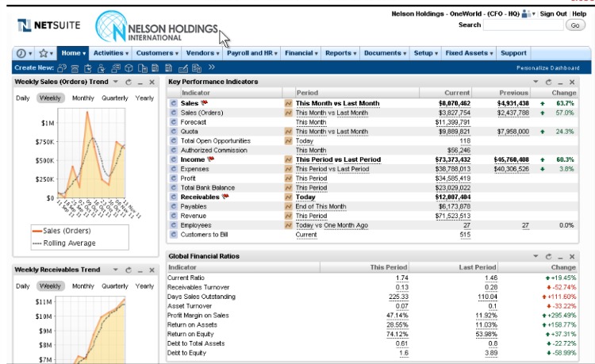Image resolution: width=595 pixels, height=364 pixels.
Task: Click the Create New 3D box item icon
Action: [x=129, y=68]
